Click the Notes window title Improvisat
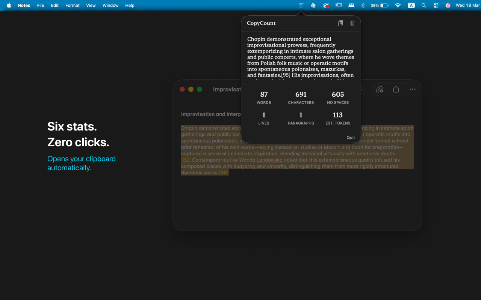This screenshot has width=481, height=300. 227,89
